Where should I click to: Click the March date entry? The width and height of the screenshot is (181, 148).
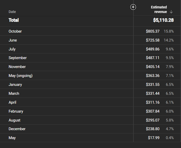click(x=14, y=93)
